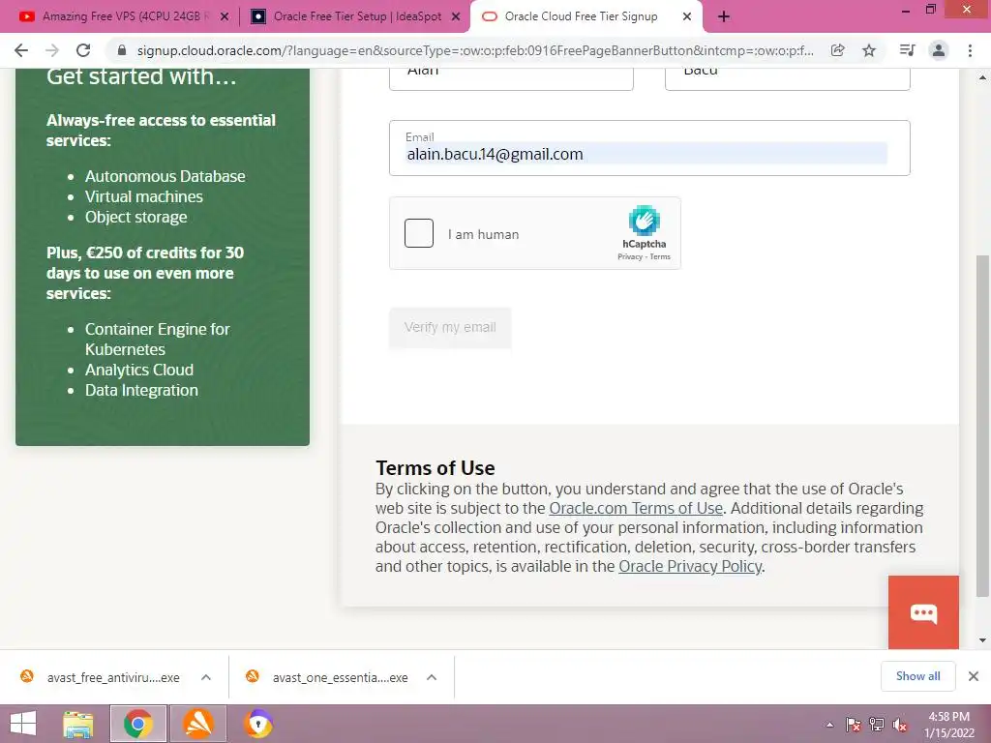Click the first name field containing Alan
991x743 pixels.
pyautogui.click(x=511, y=79)
